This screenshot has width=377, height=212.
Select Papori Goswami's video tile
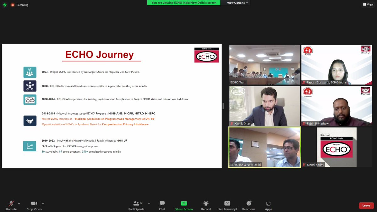[x=336, y=65]
